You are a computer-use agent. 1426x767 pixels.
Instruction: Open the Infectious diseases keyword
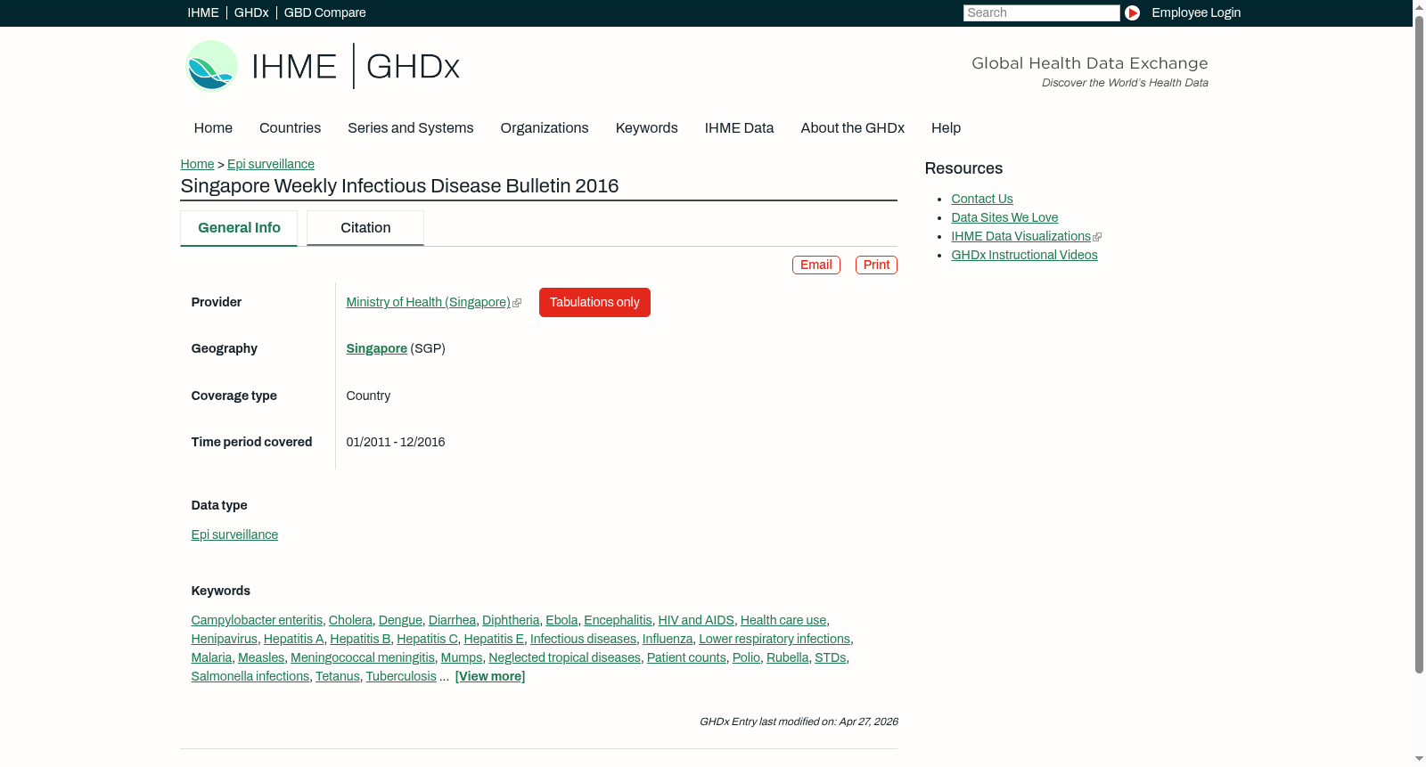pos(583,640)
